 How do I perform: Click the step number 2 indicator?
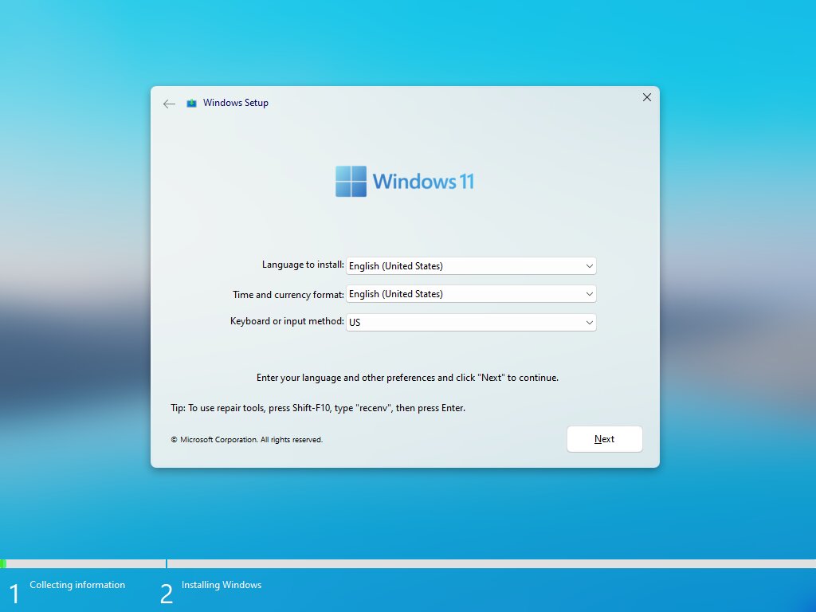tap(166, 594)
